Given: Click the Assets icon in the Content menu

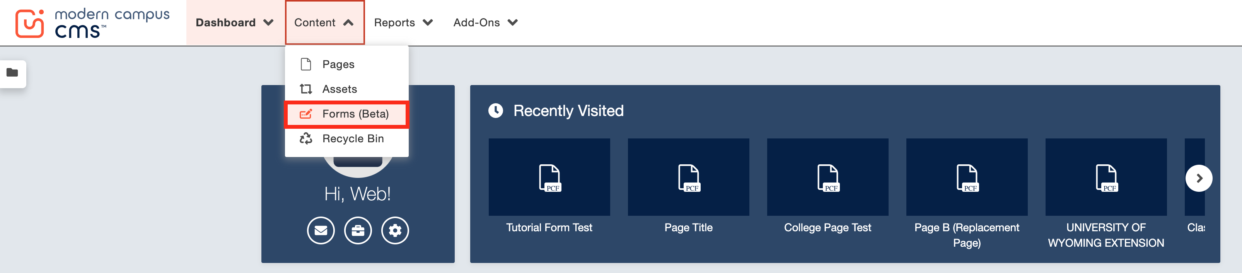Looking at the screenshot, I should (x=307, y=89).
